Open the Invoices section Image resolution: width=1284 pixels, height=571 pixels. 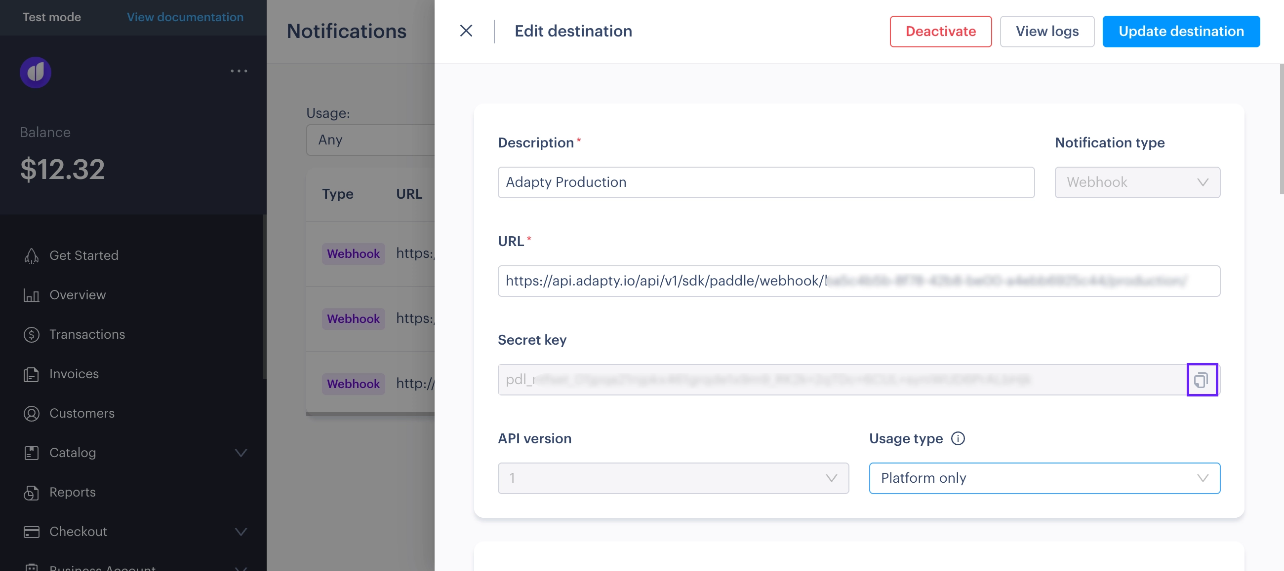point(73,374)
